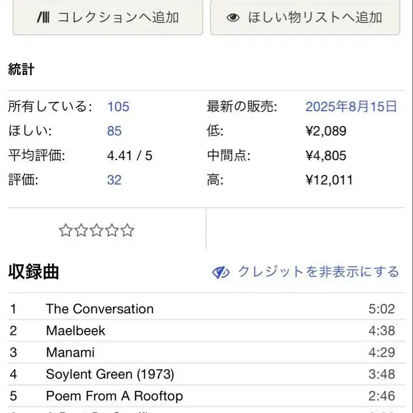Click the collection shelf icon
The image size is (413, 413).
[43, 17]
